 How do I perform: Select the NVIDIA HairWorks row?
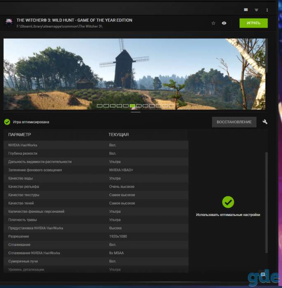click(96, 145)
